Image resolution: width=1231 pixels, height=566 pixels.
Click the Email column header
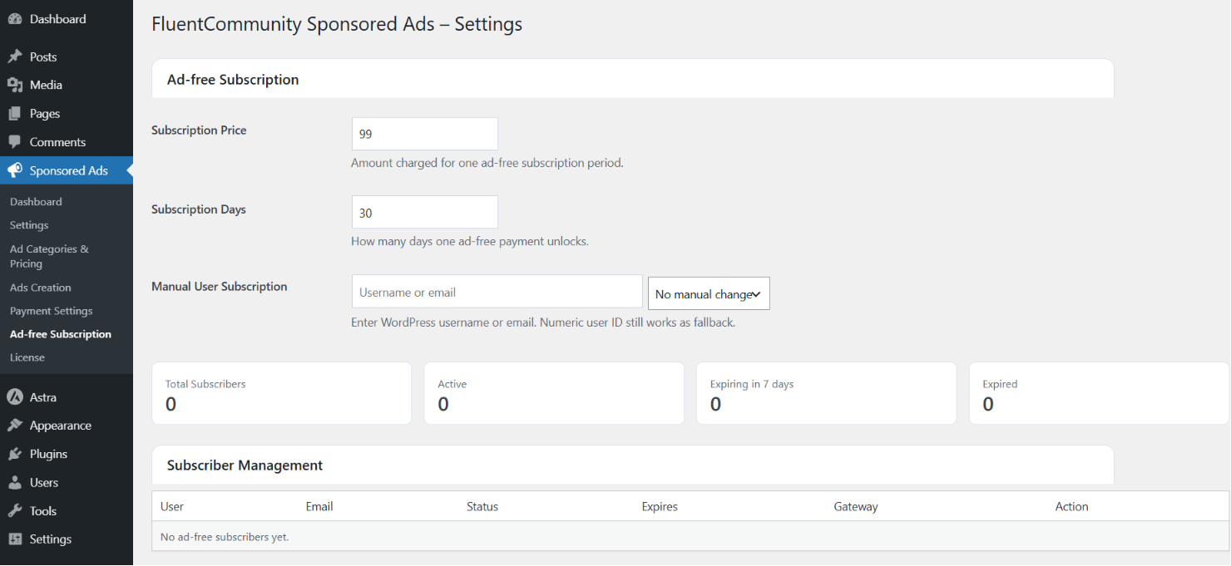tap(319, 506)
